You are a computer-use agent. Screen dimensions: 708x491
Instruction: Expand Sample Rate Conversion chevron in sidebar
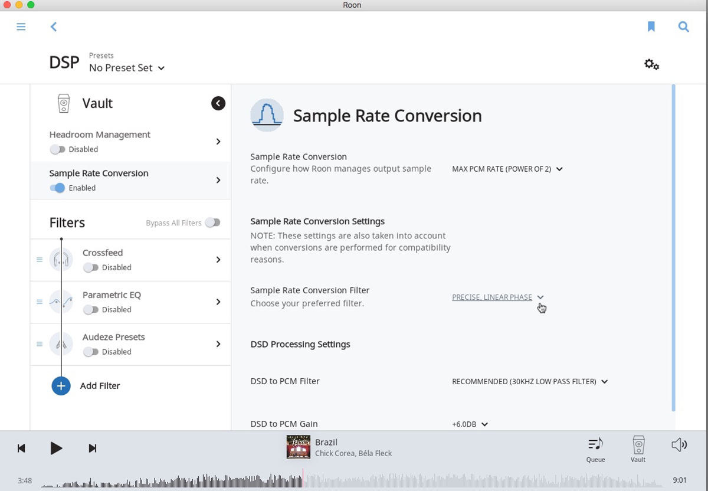click(x=218, y=180)
